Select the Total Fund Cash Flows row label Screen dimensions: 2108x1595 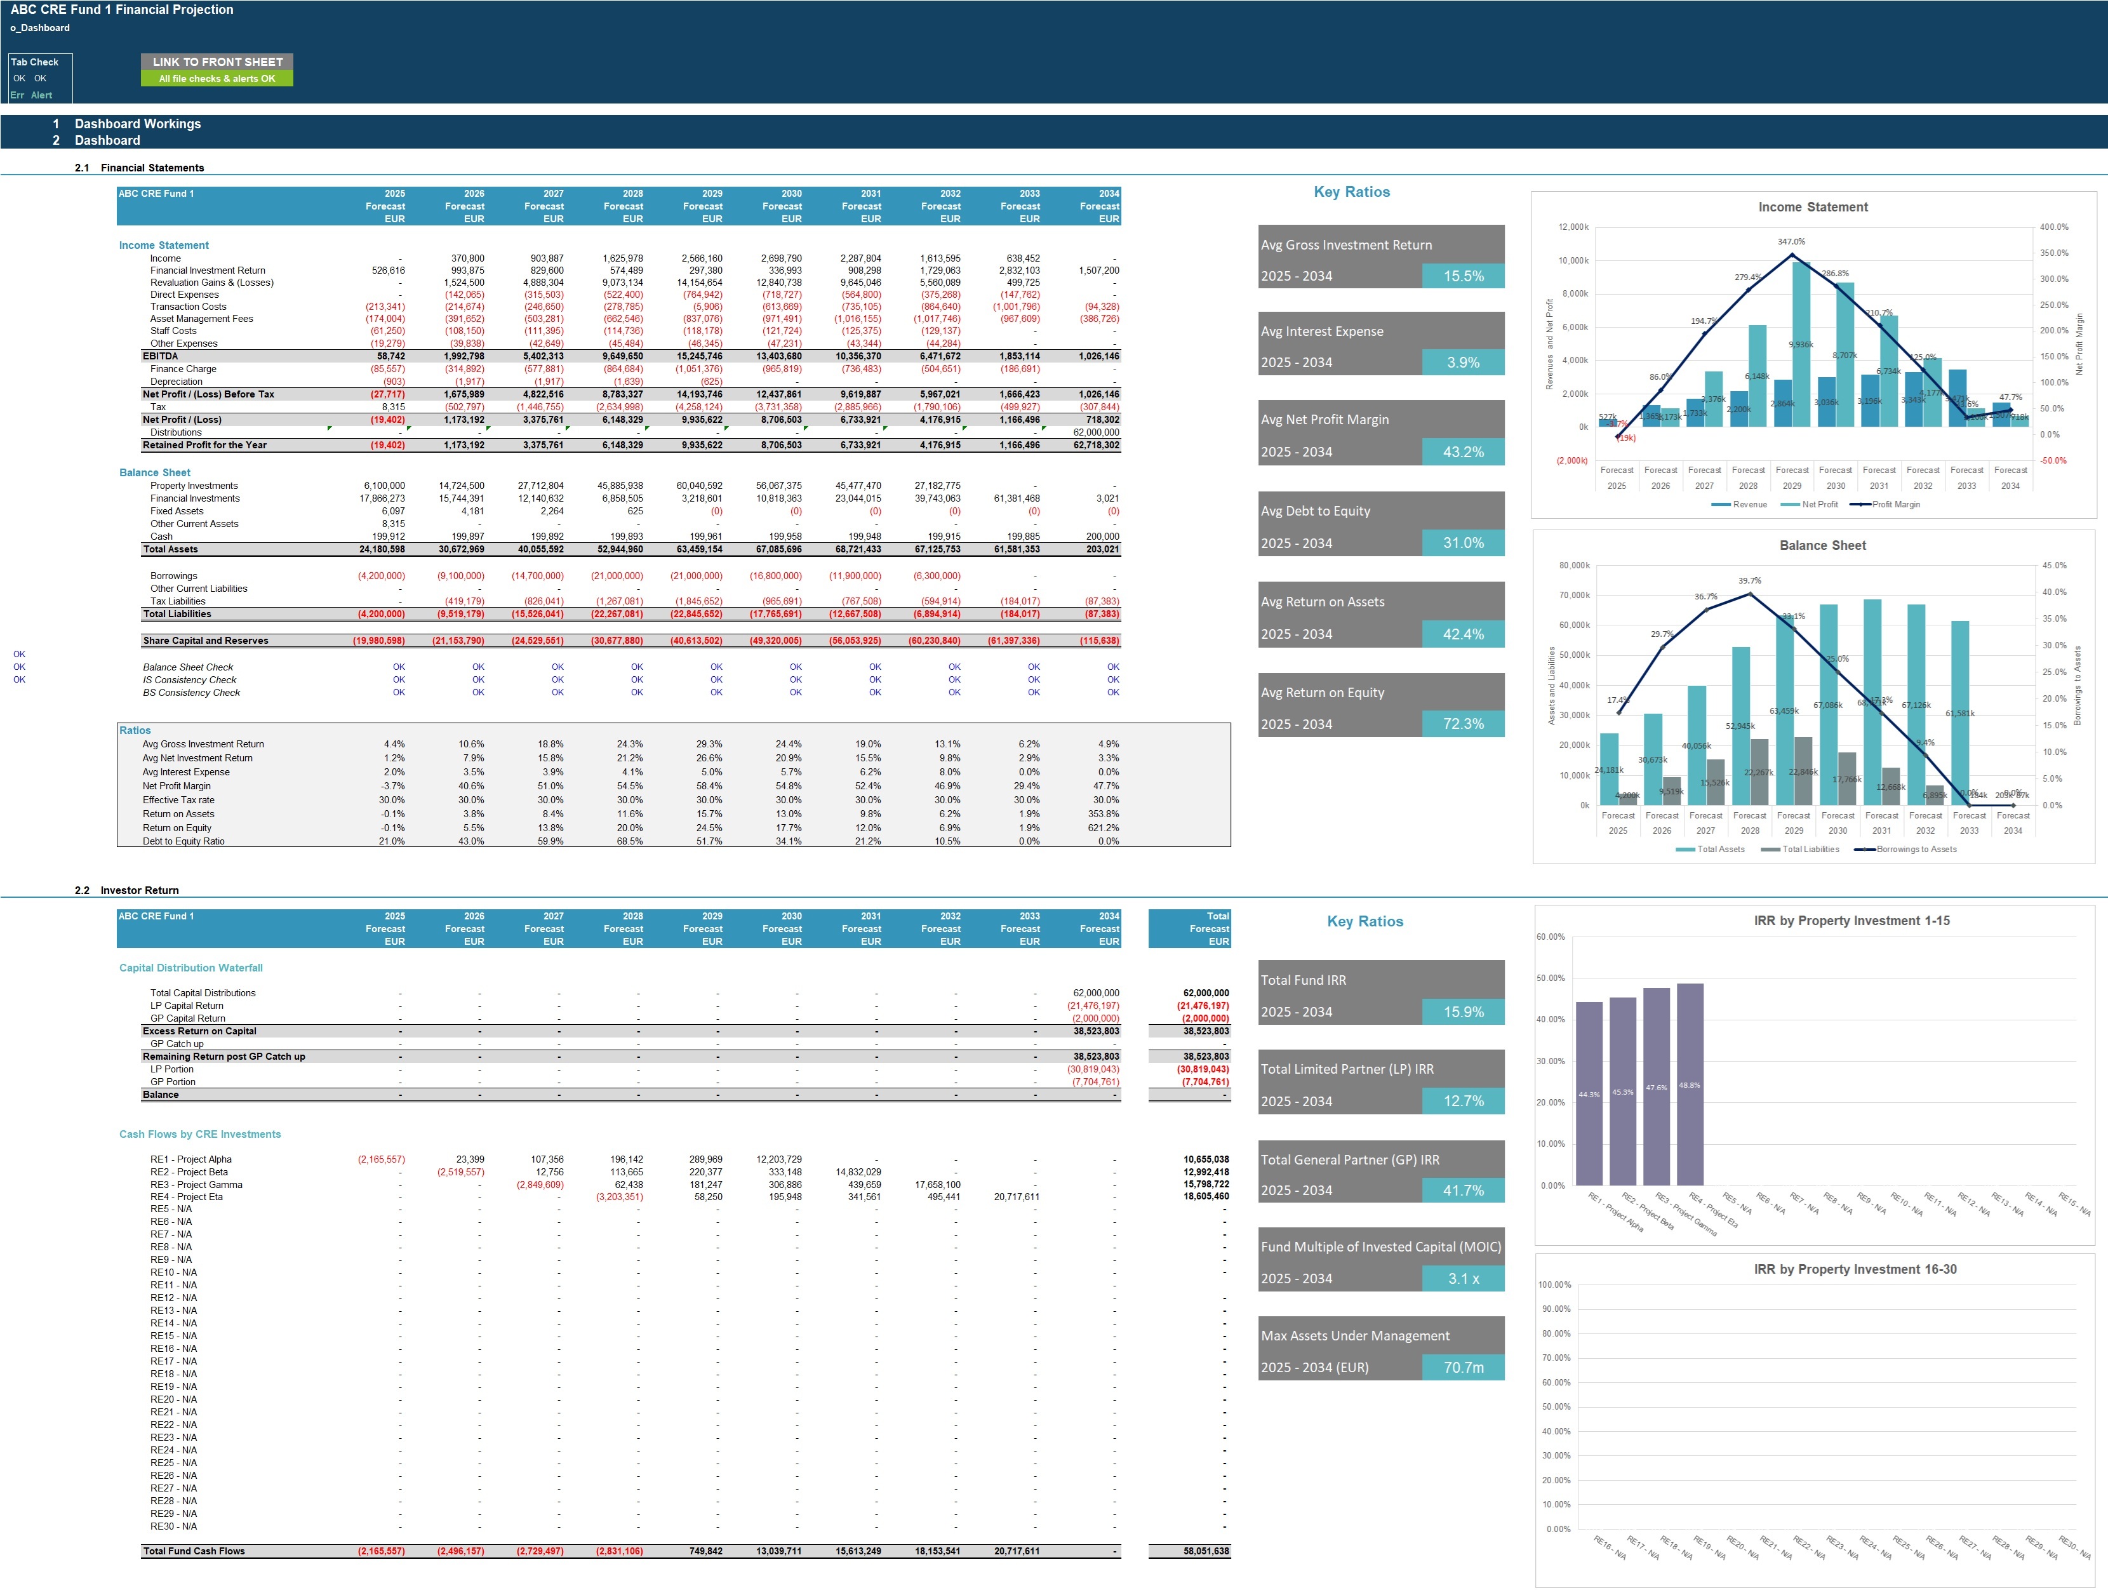[x=194, y=1551]
